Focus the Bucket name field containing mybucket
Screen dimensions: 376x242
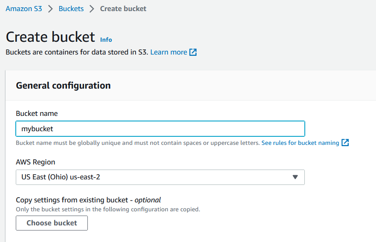pyautogui.click(x=160, y=129)
